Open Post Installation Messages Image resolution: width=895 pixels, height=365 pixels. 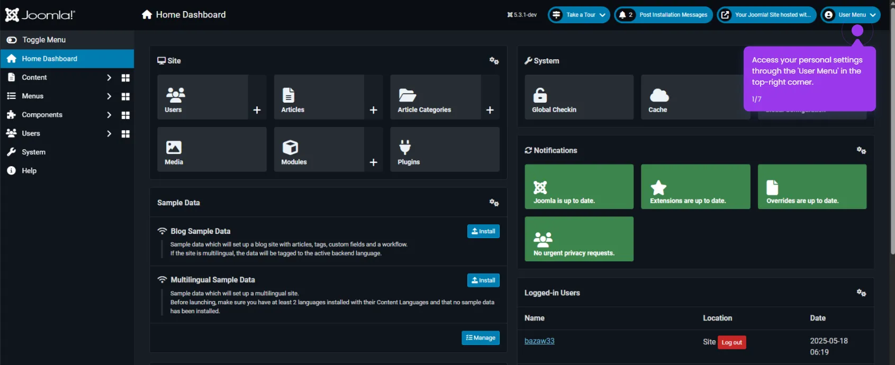point(664,15)
